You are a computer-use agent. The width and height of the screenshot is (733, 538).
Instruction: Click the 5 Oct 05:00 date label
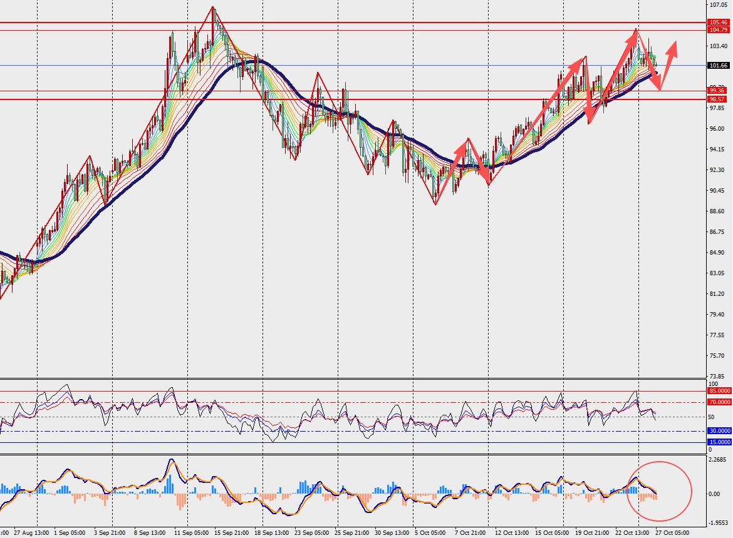[x=430, y=533]
